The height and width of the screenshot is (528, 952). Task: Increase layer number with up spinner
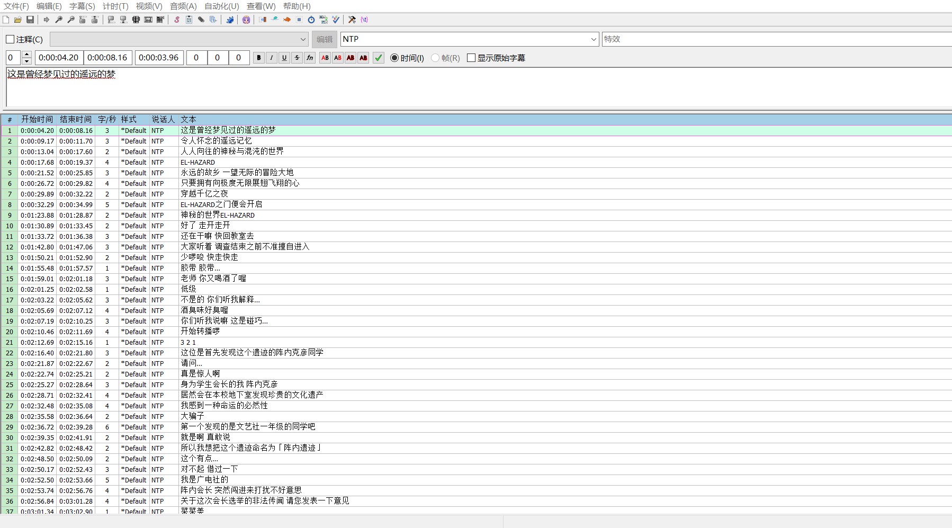click(x=27, y=55)
